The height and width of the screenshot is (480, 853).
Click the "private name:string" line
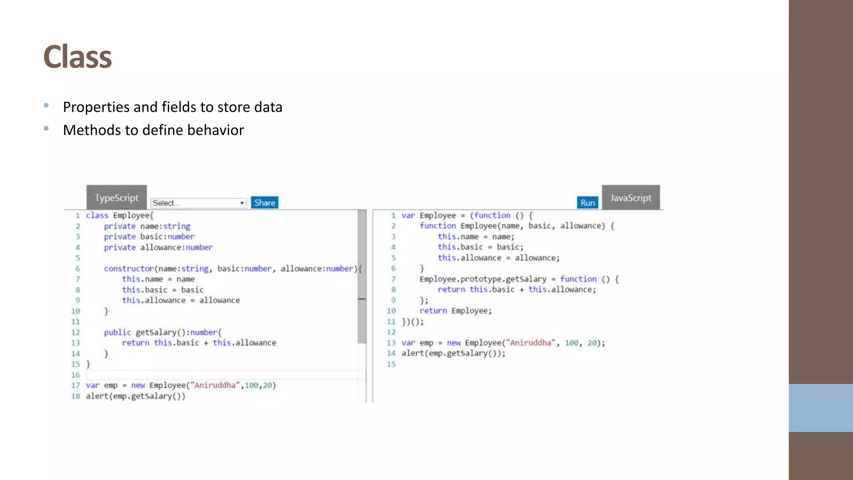147,226
